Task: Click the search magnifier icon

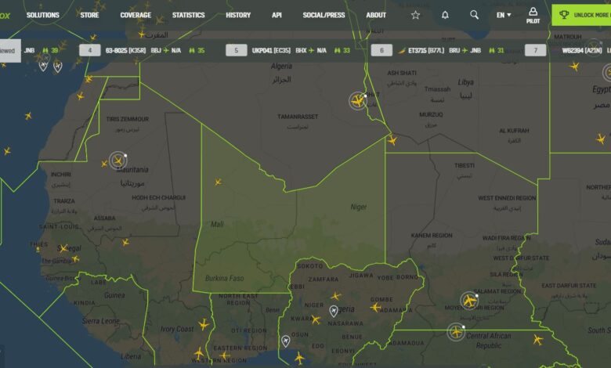Action: pos(474,15)
